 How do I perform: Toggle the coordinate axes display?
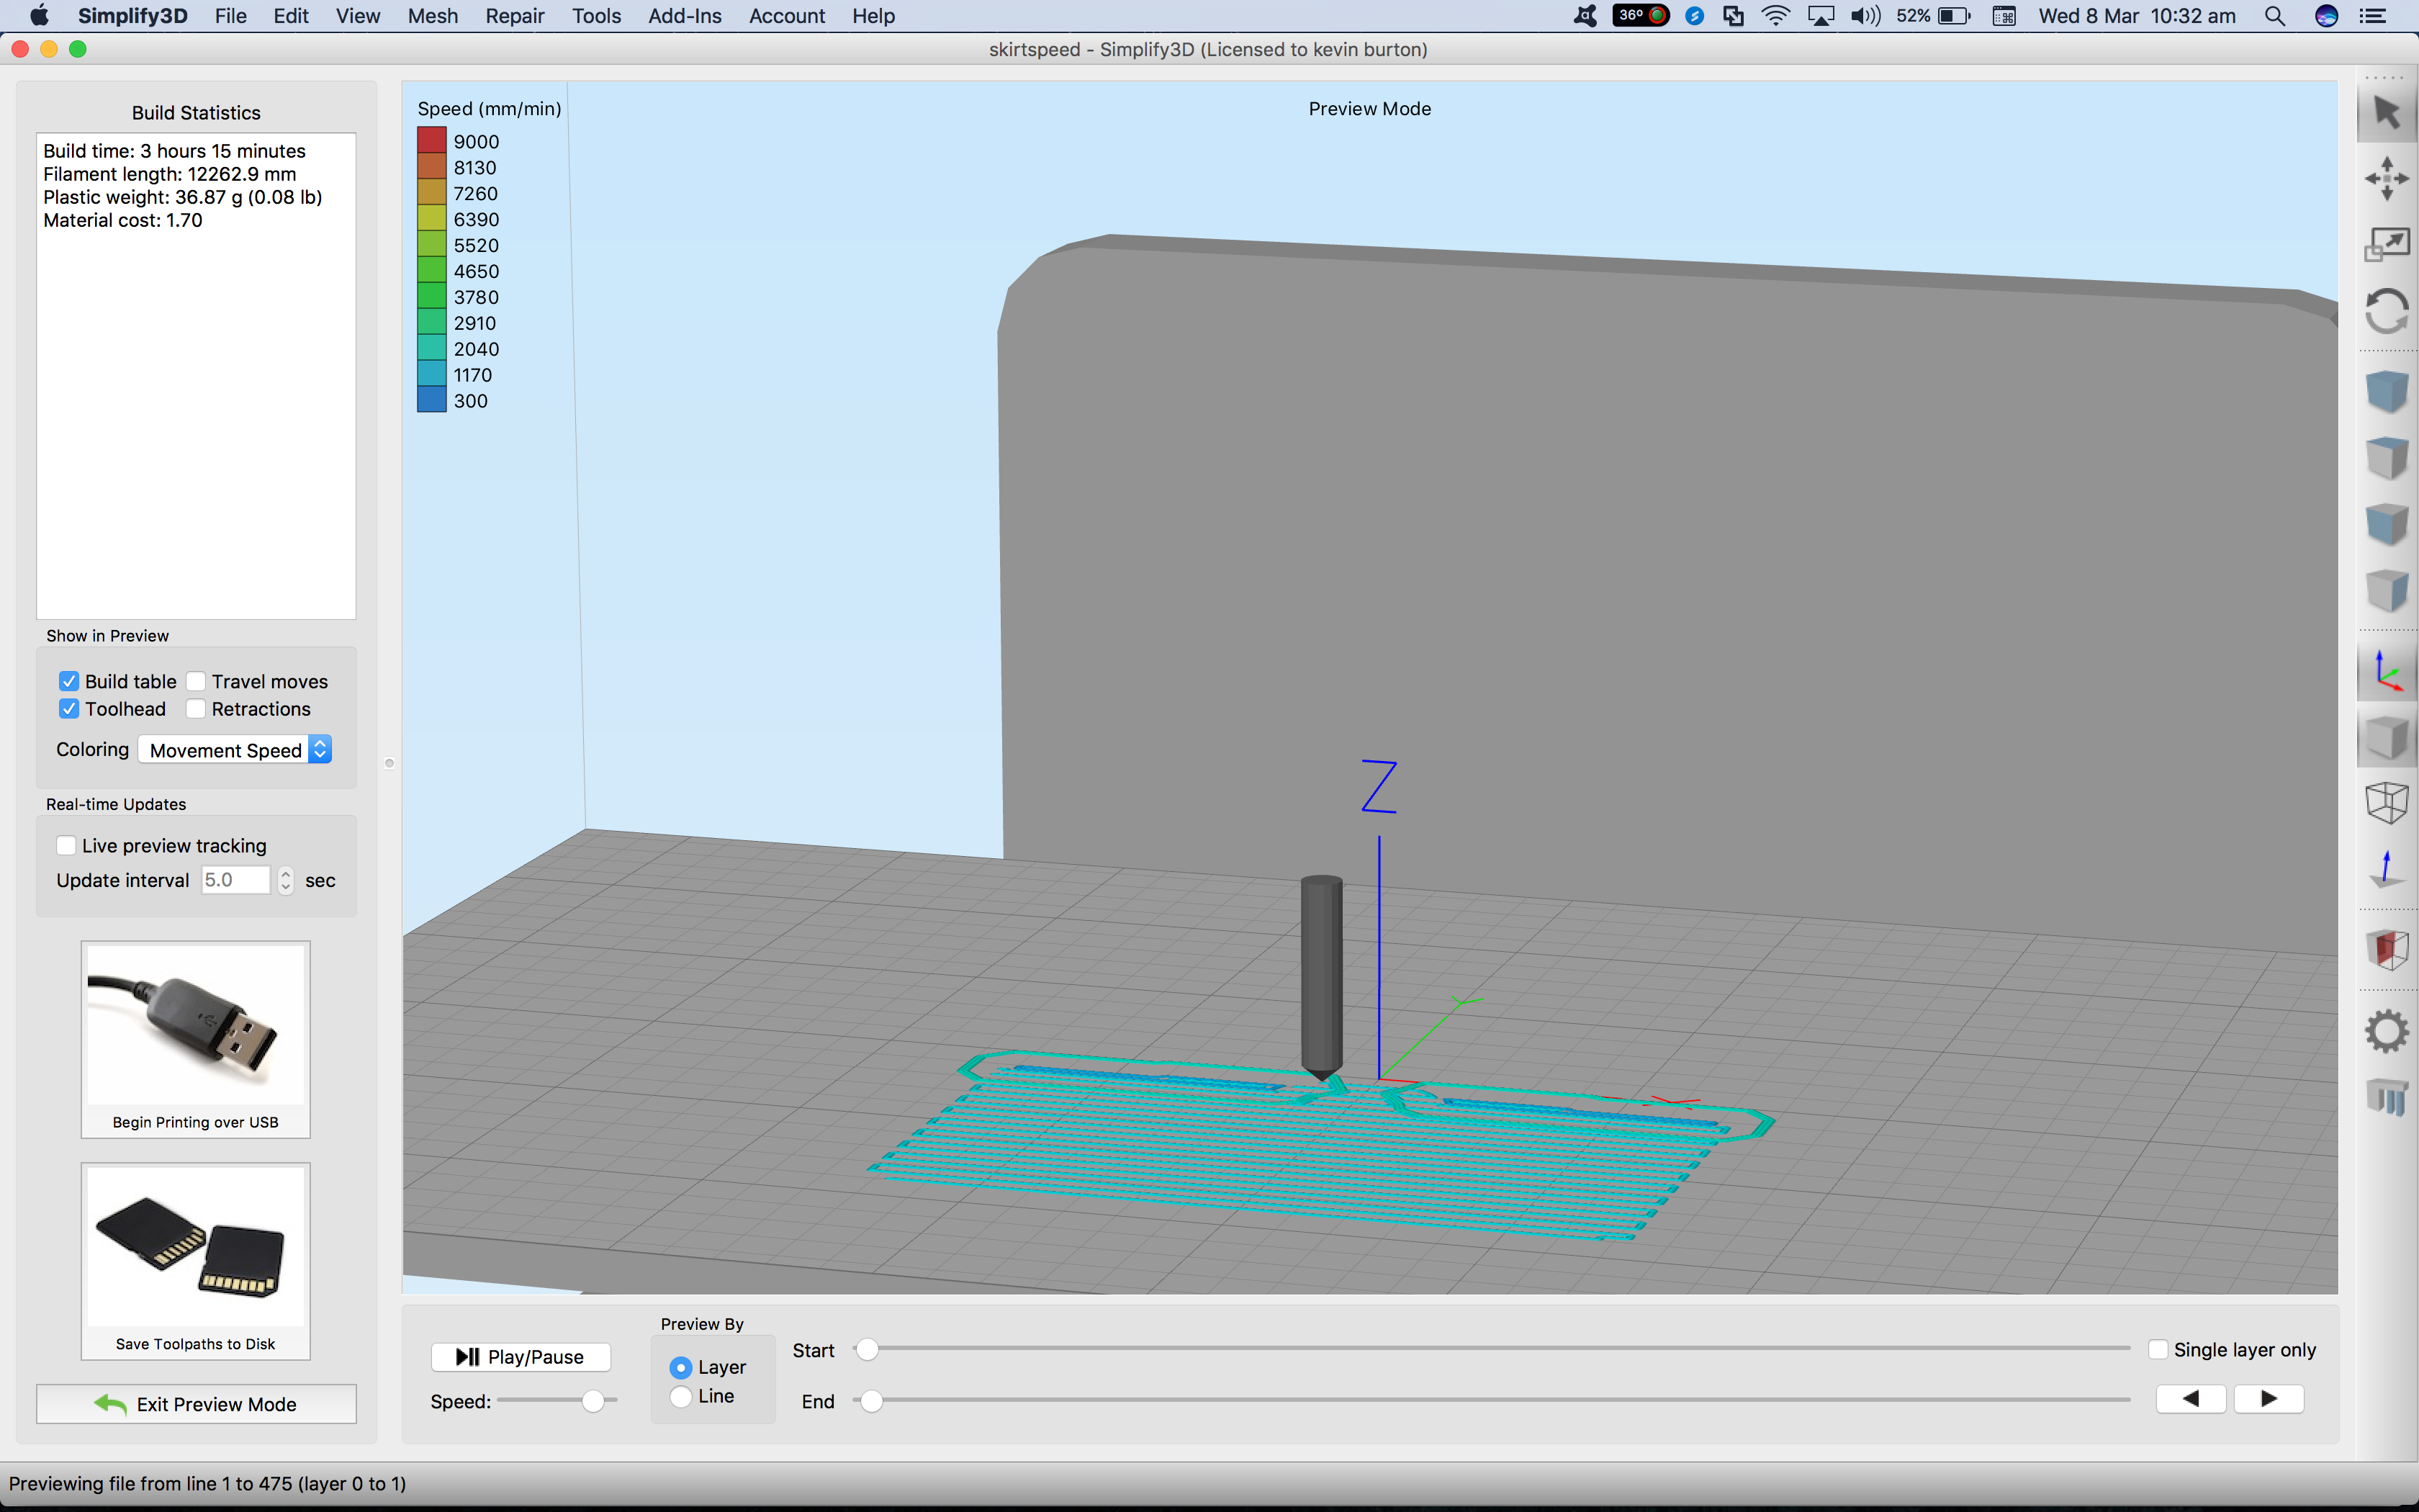[2386, 671]
